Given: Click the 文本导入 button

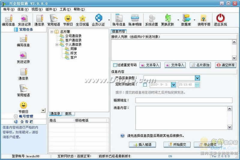Looking at the screenshot, I should pos(150,65).
